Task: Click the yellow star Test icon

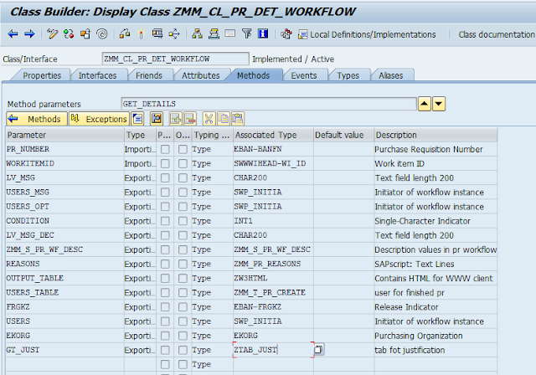Action: click(141, 33)
